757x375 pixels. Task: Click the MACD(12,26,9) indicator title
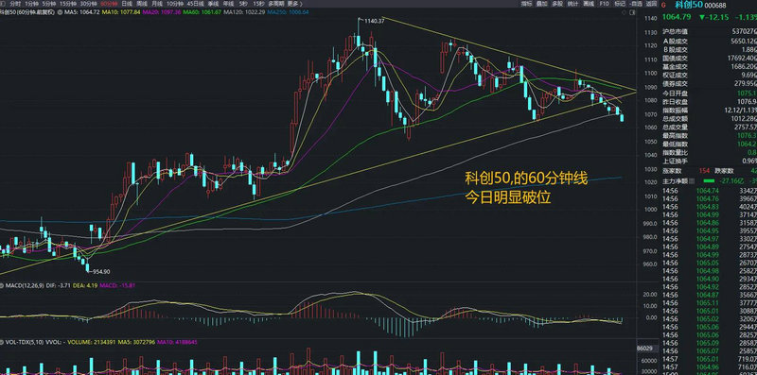coord(25,285)
